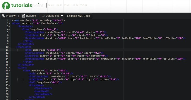The image size is (191, 100).
Task: Click the MinuteHand tag
Action: (43, 88)
